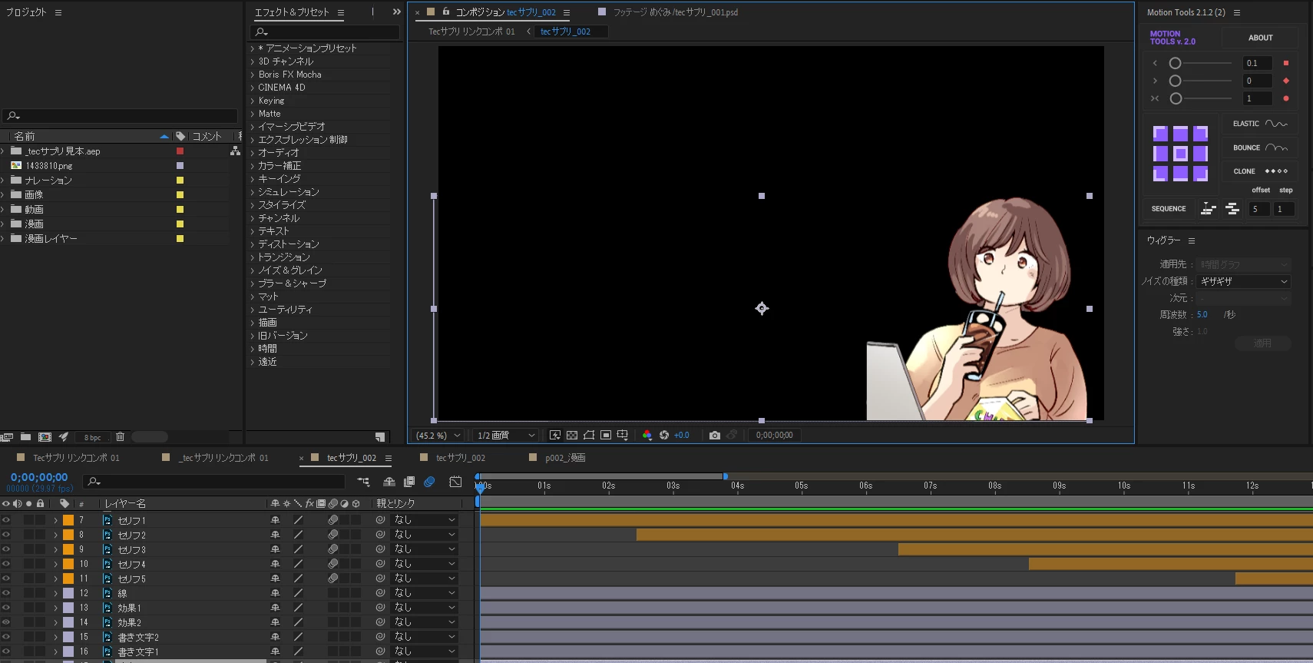Hide the セリフ2 layer with eye toggle
This screenshot has width=1313, height=663.
click(6, 535)
